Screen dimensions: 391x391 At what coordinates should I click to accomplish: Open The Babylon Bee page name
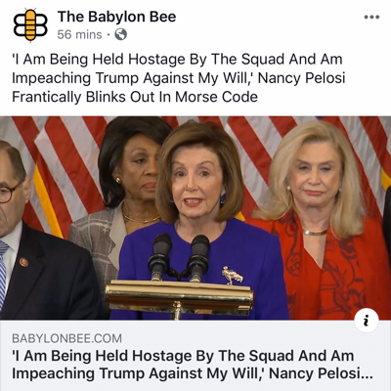[116, 17]
